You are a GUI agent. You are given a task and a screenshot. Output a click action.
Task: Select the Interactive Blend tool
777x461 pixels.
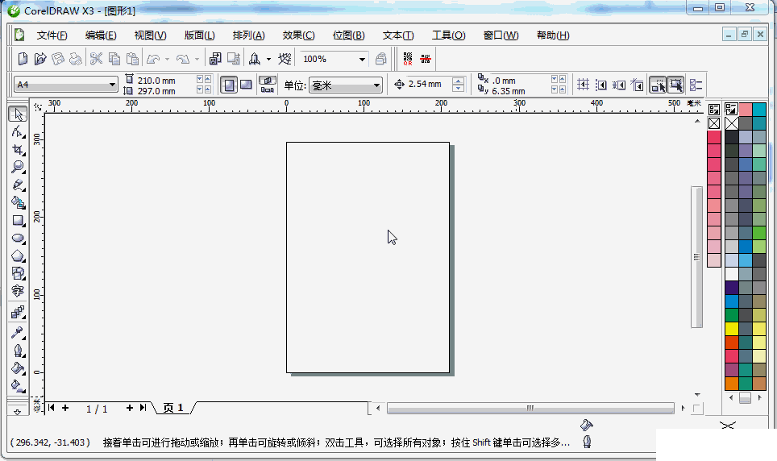pyautogui.click(x=18, y=312)
